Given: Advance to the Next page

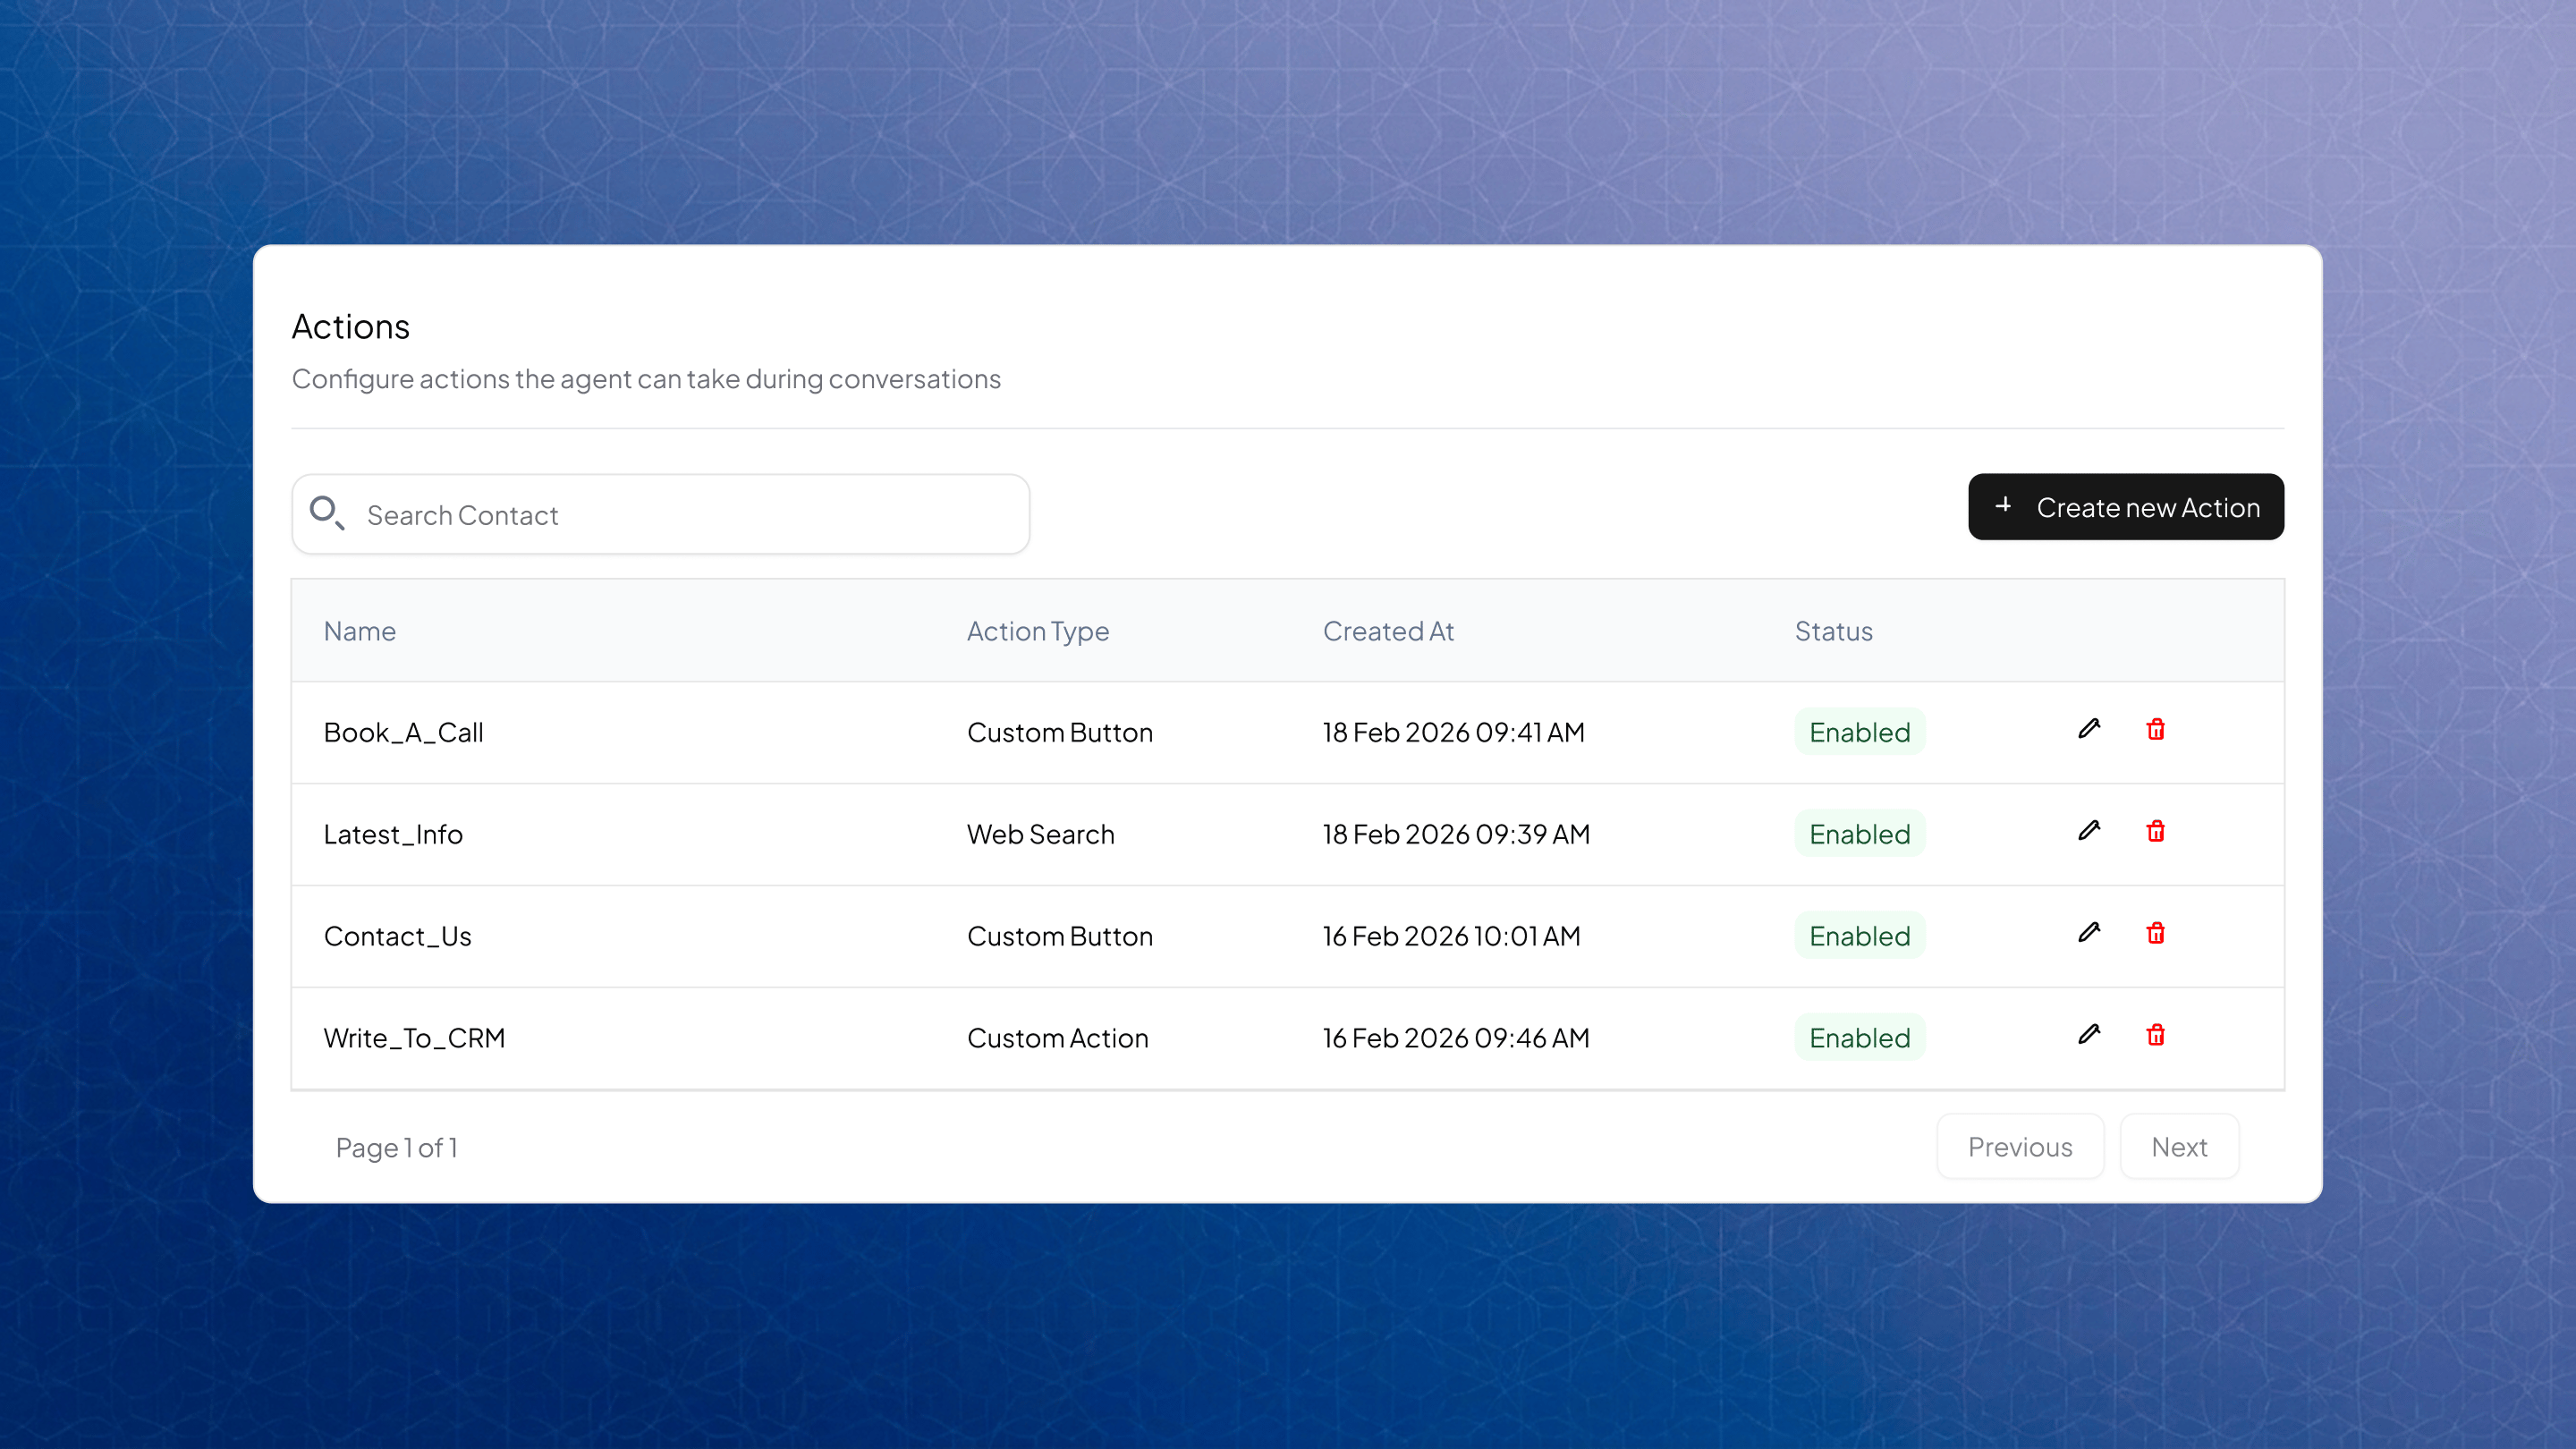Looking at the screenshot, I should [x=2179, y=1147].
